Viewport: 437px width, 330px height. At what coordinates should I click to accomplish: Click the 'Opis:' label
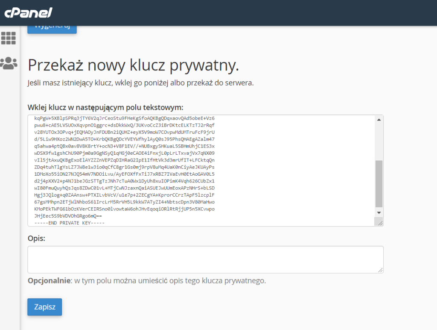click(36, 238)
